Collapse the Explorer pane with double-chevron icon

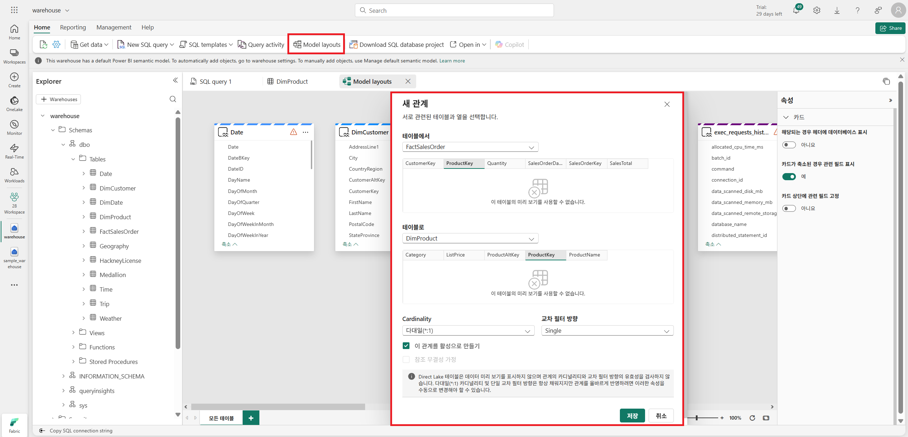[175, 81]
